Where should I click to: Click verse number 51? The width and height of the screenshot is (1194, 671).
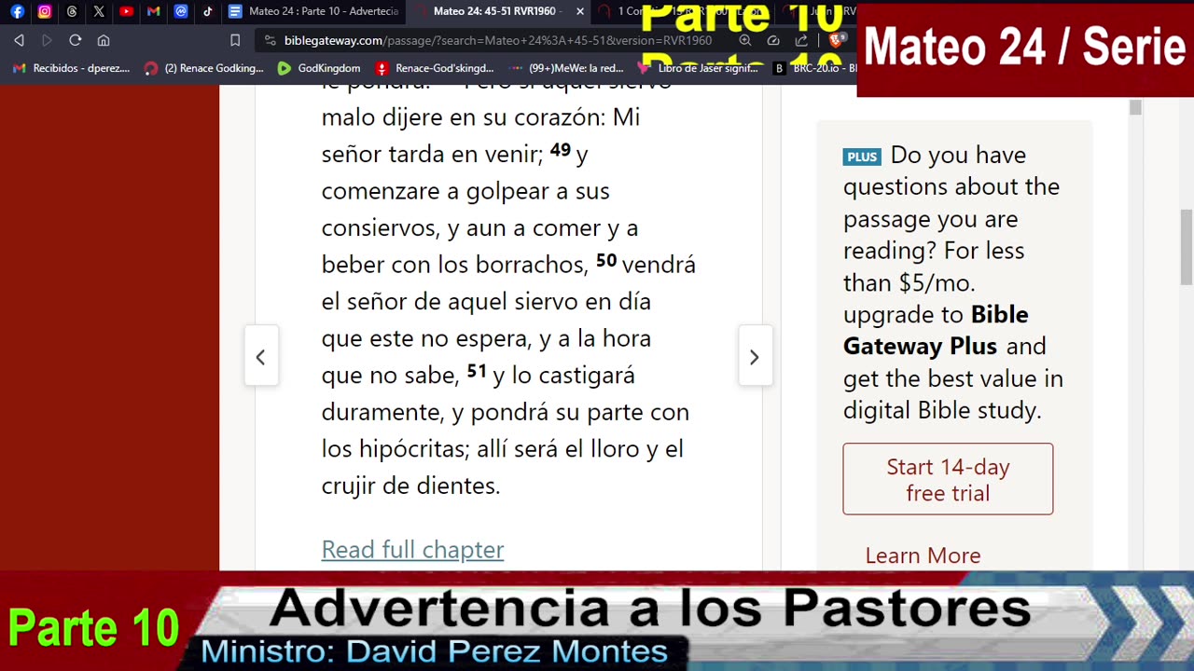(477, 371)
